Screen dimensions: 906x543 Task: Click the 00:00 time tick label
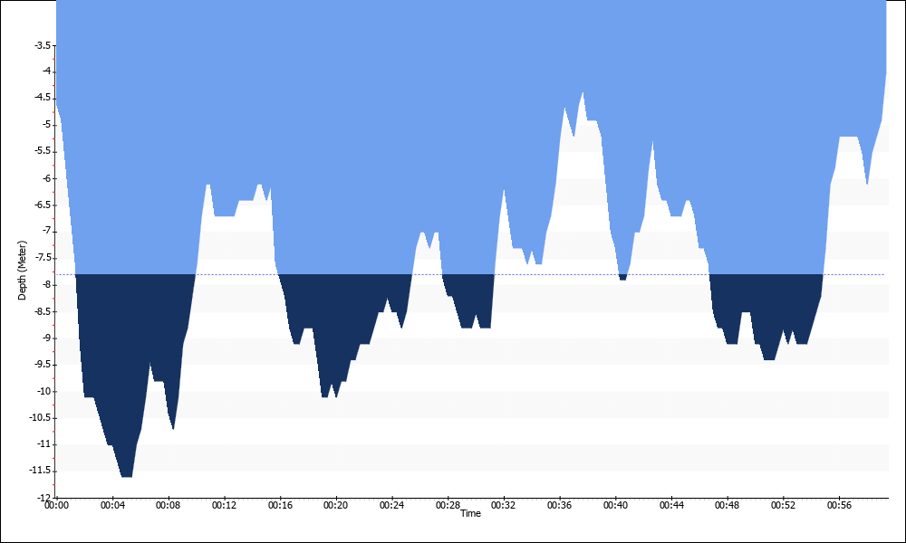pos(56,505)
